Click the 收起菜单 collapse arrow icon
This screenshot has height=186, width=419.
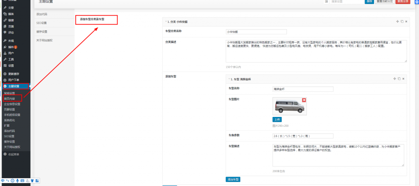click(5, 154)
